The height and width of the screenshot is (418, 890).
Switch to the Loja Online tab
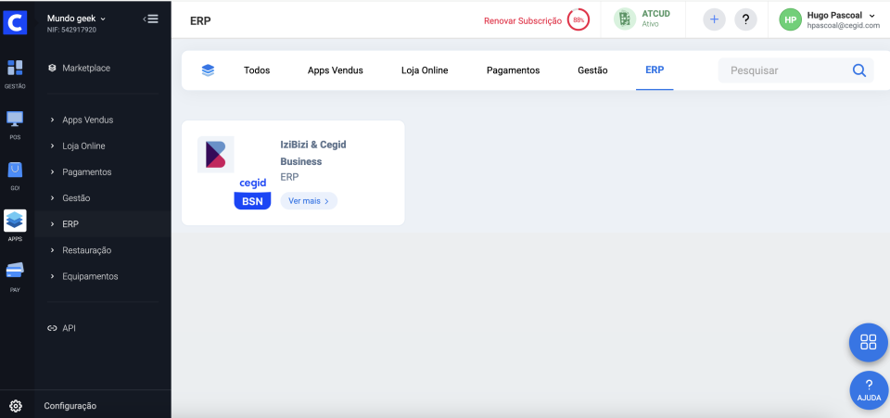[x=422, y=70]
